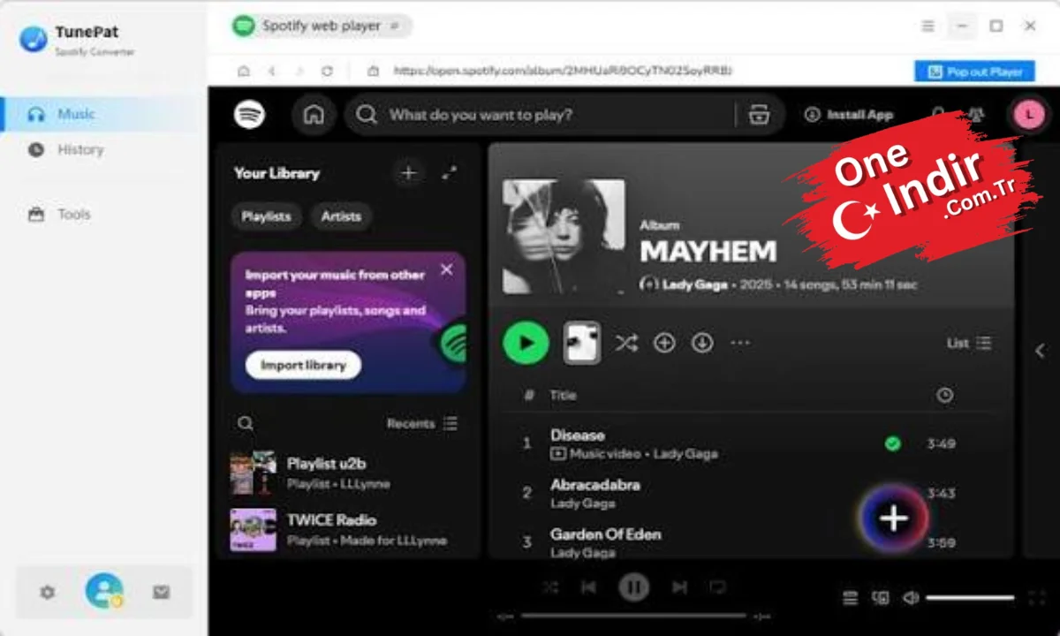
Task: Open the TunePat hamburger menu
Action: (927, 26)
